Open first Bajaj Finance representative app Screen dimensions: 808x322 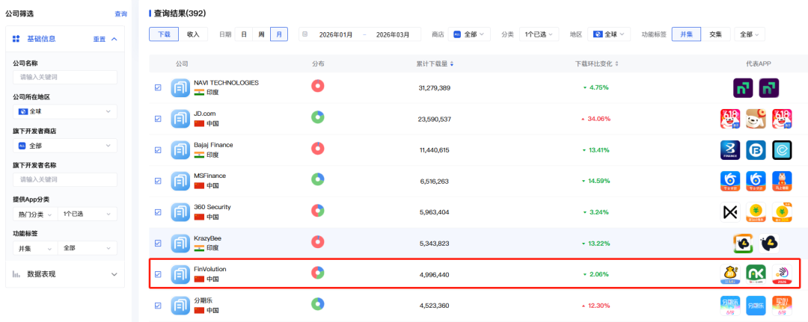click(730, 150)
